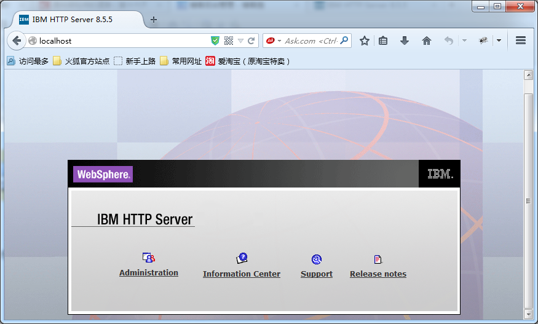This screenshot has width=538, height=324.
Task: Open the Release notes link
Action: click(378, 274)
